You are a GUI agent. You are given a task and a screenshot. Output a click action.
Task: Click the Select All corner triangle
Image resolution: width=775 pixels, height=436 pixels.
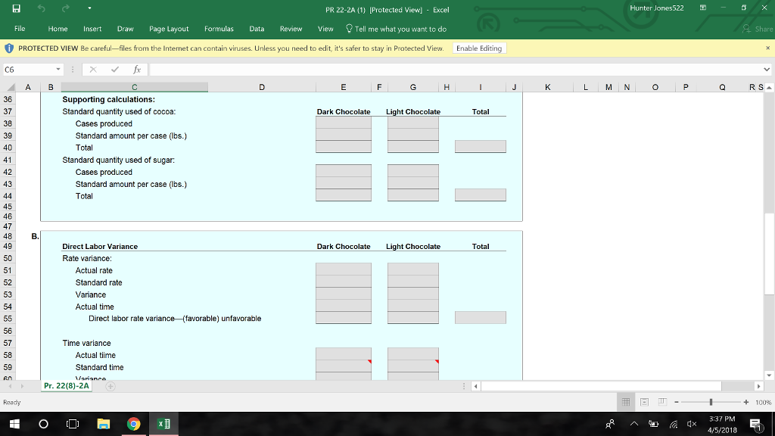[10, 88]
